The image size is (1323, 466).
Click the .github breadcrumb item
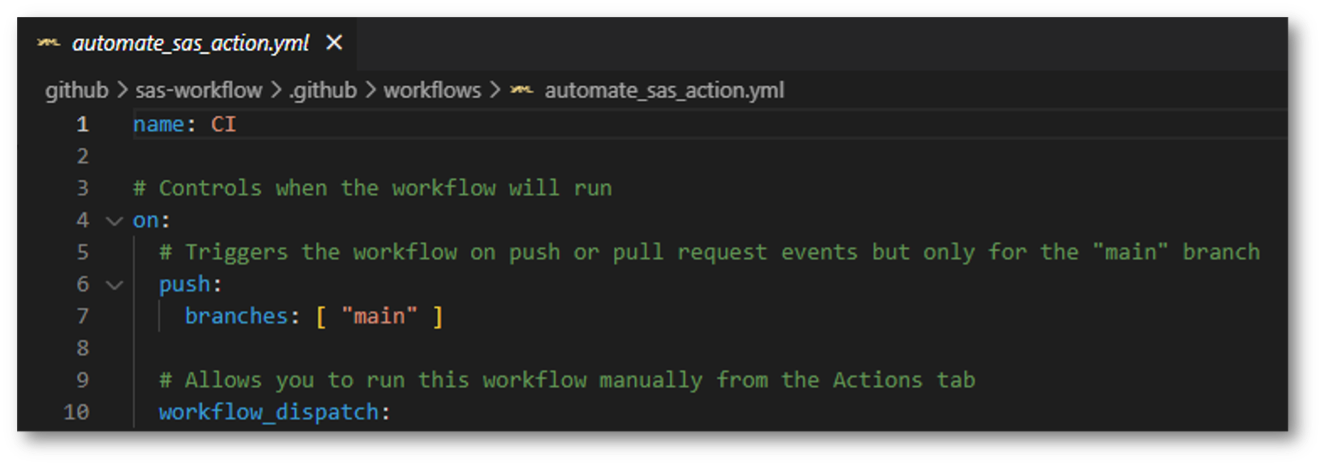coord(323,90)
